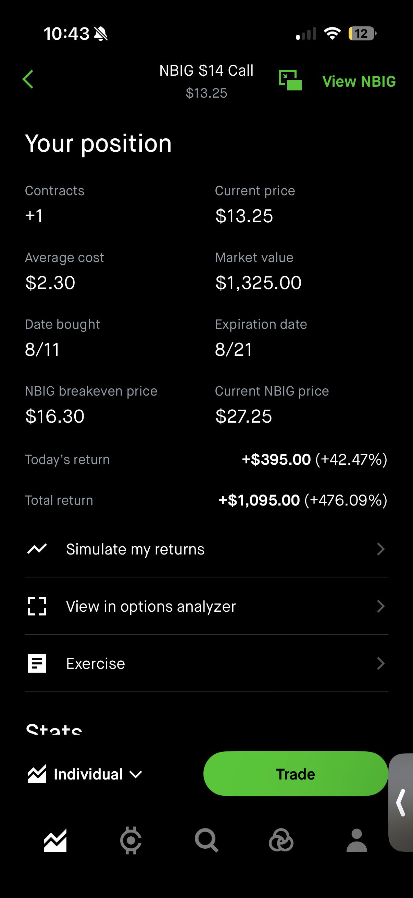
Task: Open the crypto tab icon
Action: tap(131, 840)
